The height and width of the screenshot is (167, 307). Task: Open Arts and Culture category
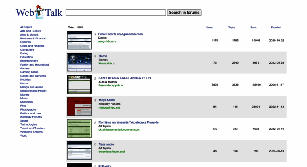[x=30, y=31]
